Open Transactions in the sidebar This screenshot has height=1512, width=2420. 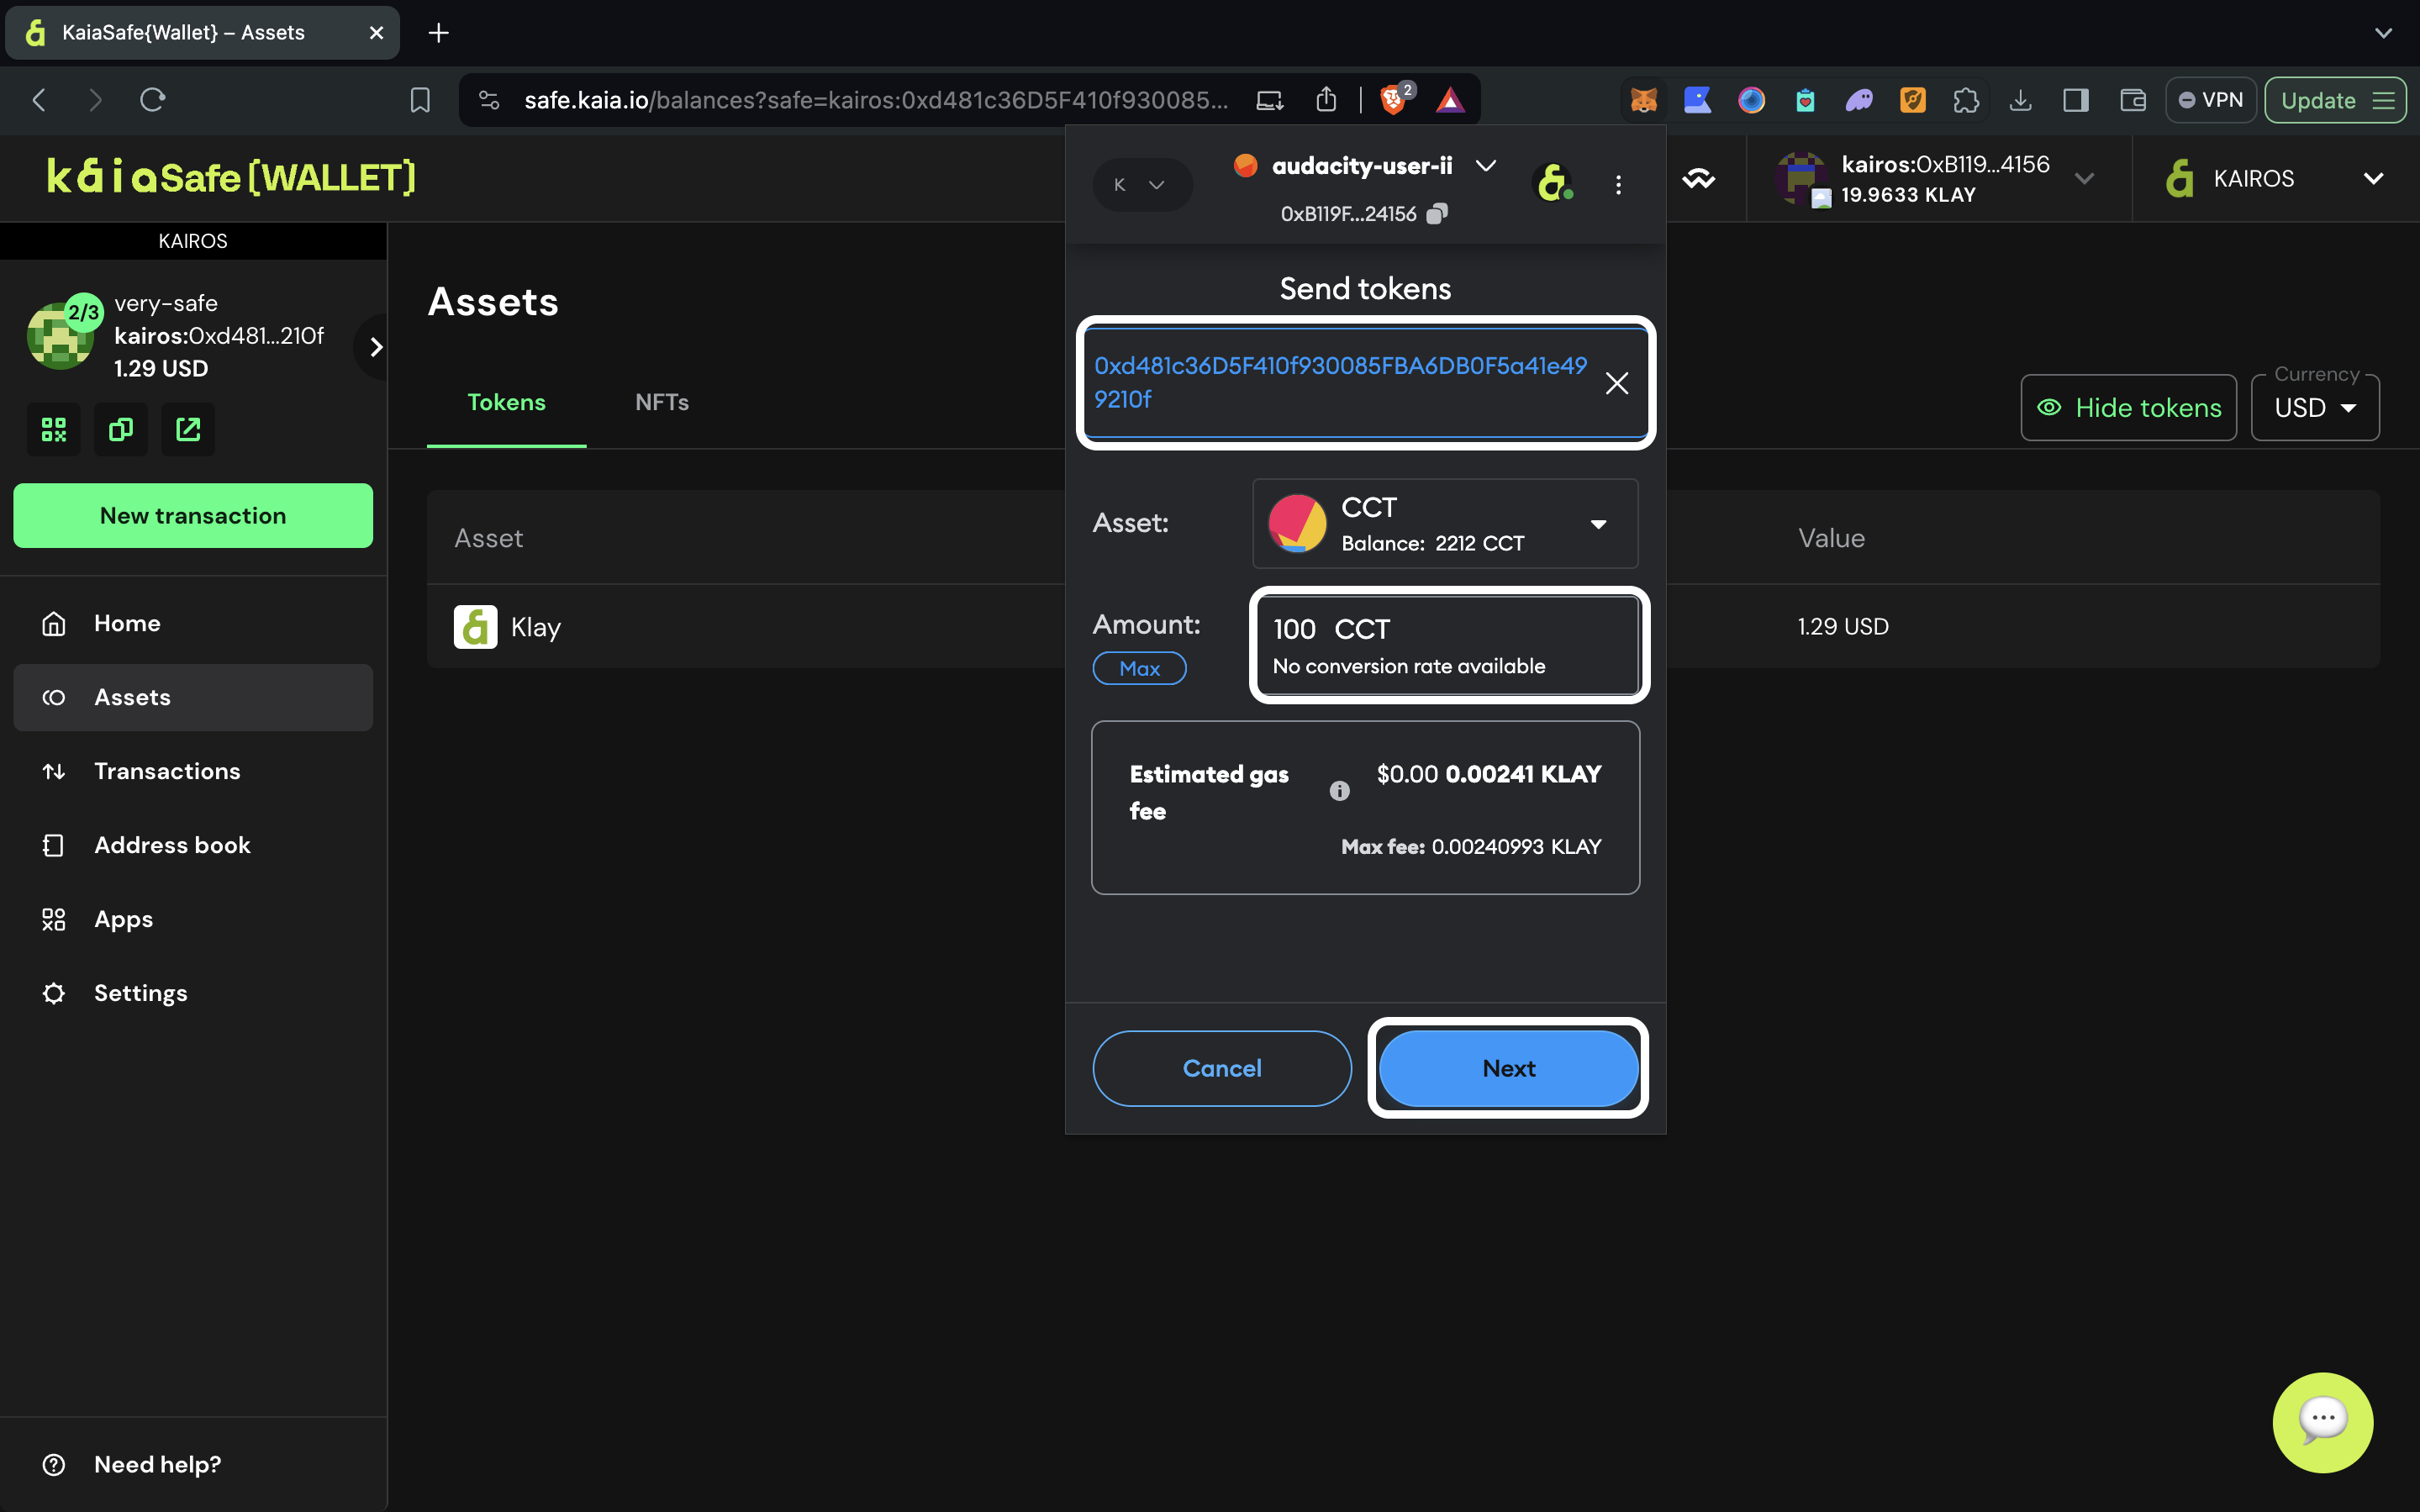pyautogui.click(x=166, y=771)
